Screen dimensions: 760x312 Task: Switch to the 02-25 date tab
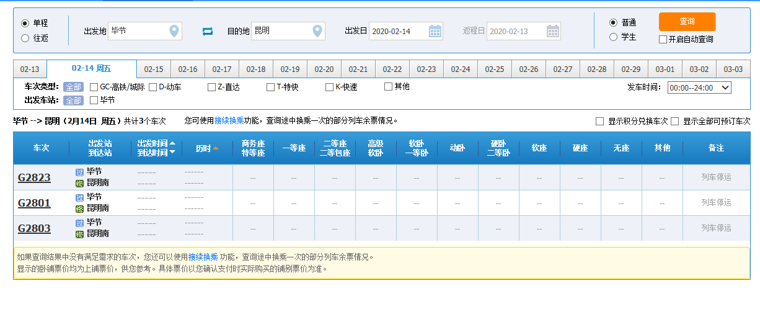[x=495, y=69]
